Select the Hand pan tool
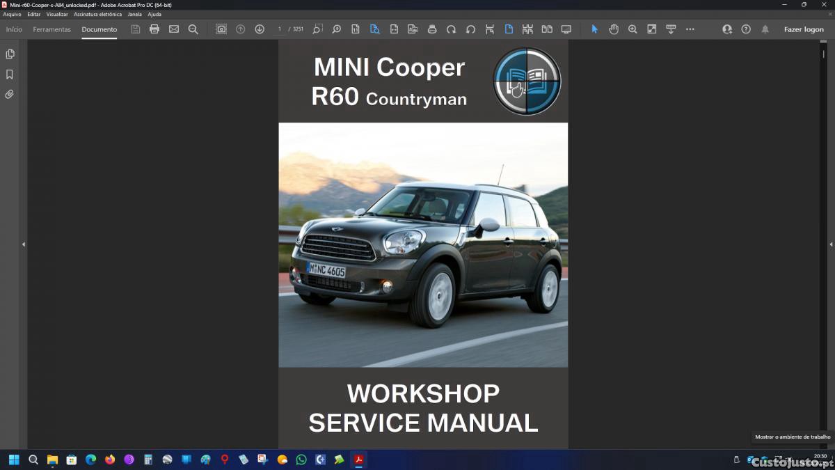The image size is (835, 470). point(614,29)
